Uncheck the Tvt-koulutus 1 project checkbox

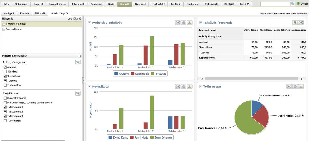pyautogui.click(x=5, y=107)
